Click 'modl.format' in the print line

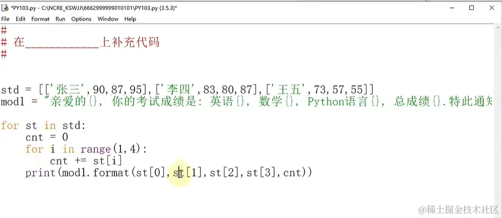(x=95, y=173)
